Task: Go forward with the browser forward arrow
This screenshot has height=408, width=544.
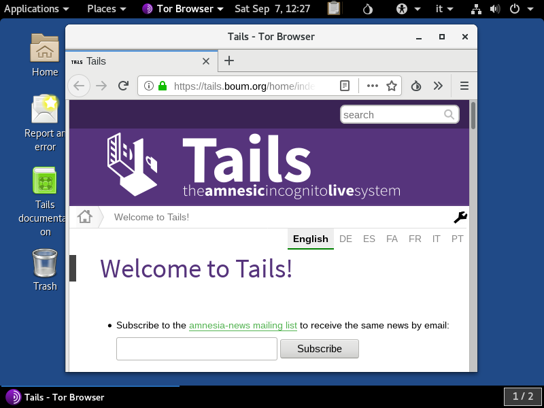Action: pyautogui.click(x=101, y=86)
